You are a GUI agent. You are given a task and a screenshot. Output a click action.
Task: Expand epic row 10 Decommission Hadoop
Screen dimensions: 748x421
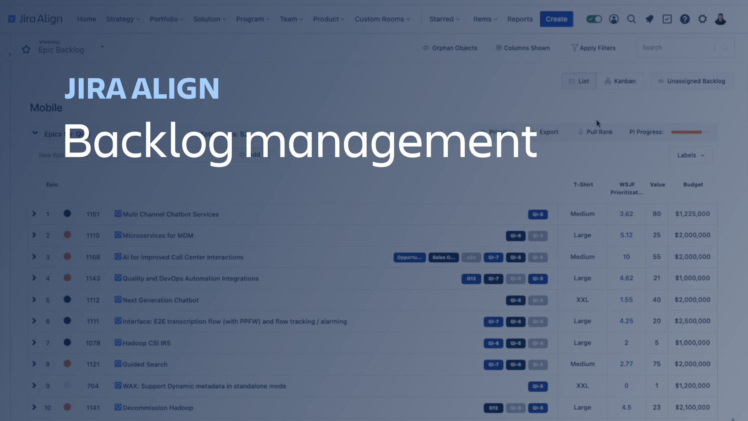(x=34, y=408)
